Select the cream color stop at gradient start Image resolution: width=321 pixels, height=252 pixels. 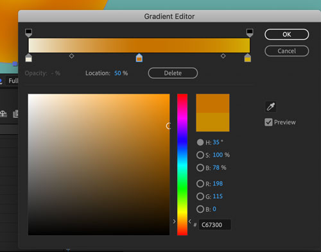[x=29, y=58]
